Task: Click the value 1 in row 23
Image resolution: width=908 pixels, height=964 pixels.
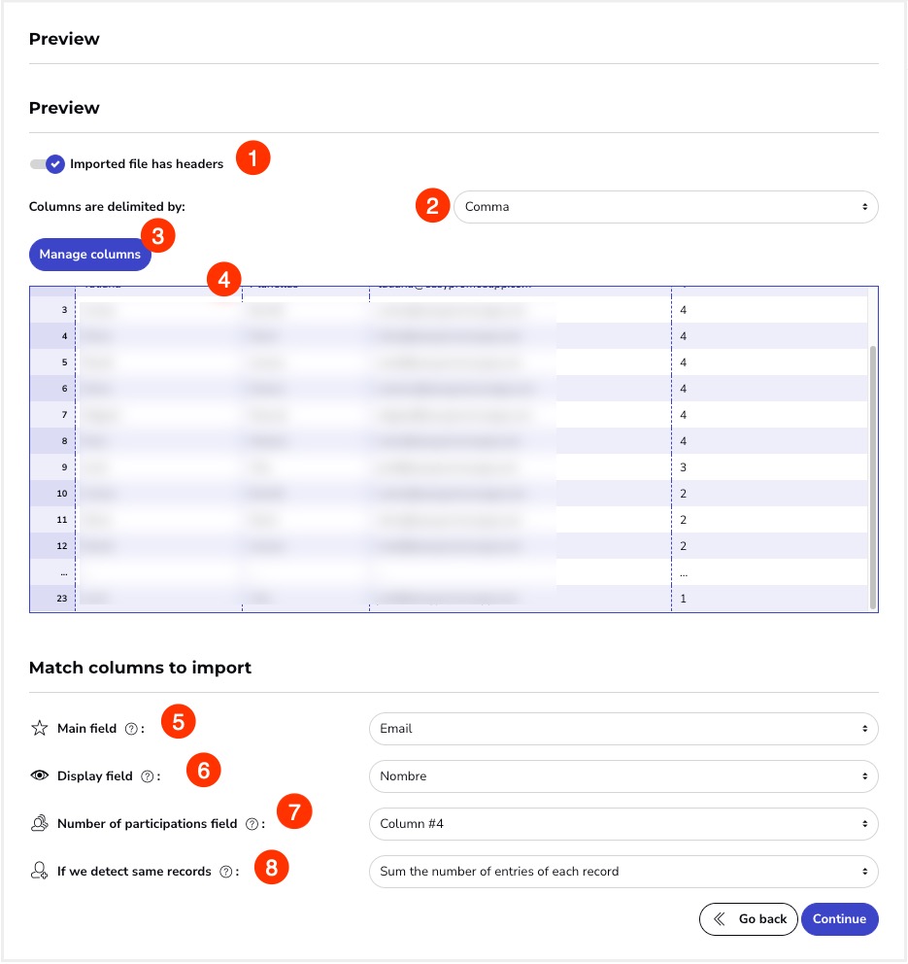Action: click(683, 599)
